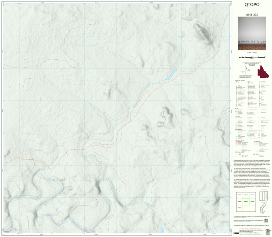Click the Queensland Government coat of arms
This screenshot has width=272, height=237.
point(268,231)
